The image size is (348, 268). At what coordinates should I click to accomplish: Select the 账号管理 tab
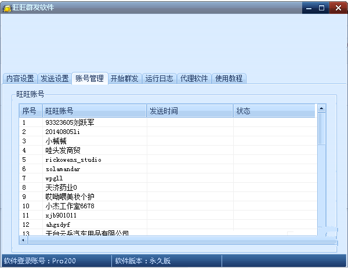coord(90,78)
